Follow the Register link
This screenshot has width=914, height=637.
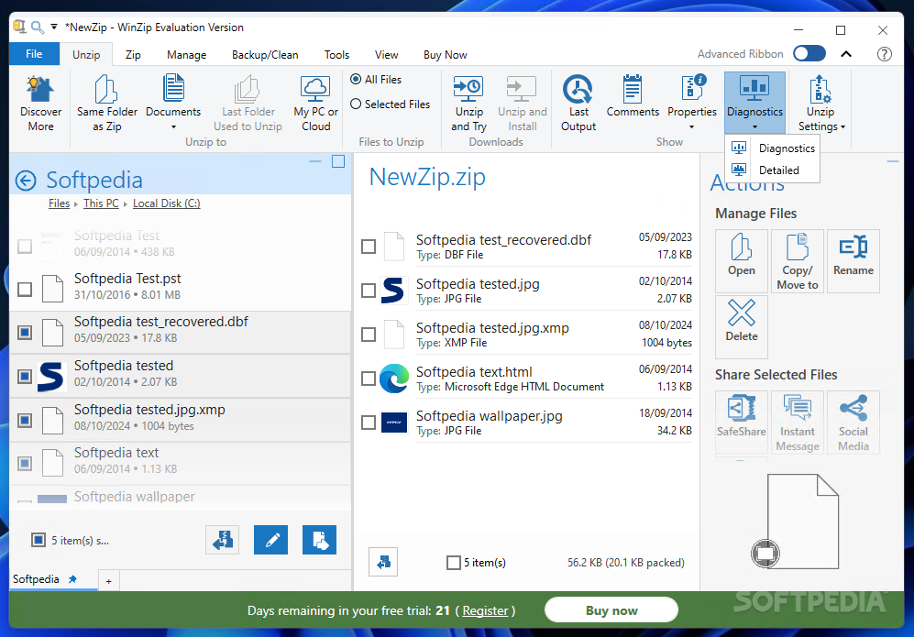(x=485, y=610)
